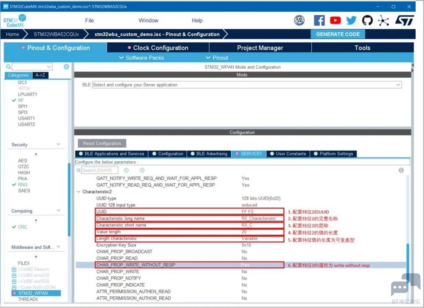Go to next search result arrow
The height and width of the screenshot is (308, 424).
[142, 170]
